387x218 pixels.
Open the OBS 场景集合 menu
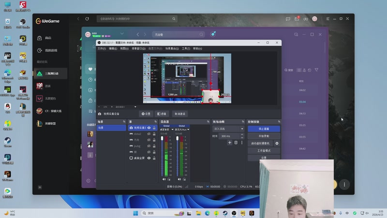coord(172,48)
